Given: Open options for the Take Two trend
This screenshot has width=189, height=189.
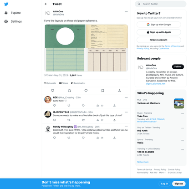Looking at the screenshot, I should pyautogui.click(x=183, y=114).
